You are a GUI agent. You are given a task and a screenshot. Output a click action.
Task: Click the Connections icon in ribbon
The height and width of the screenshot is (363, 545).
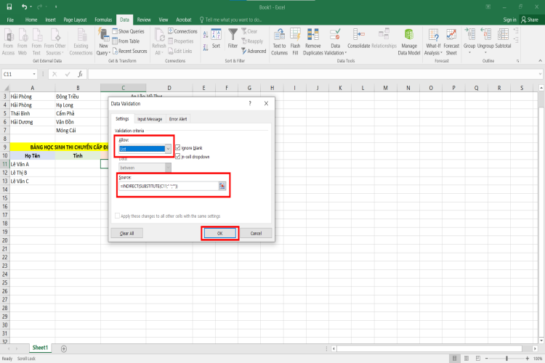182,31
